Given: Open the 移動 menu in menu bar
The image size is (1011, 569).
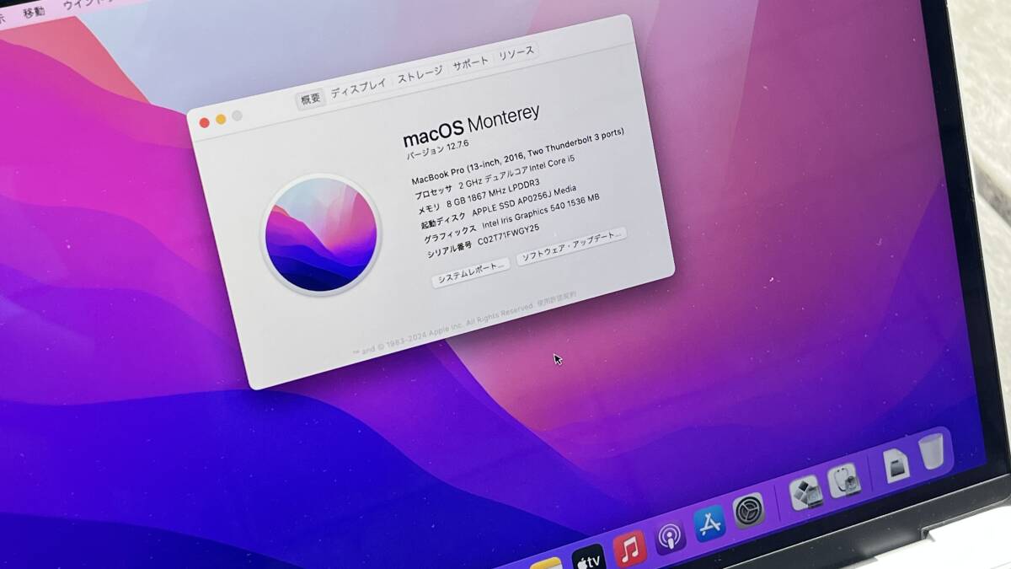Looking at the screenshot, I should click(x=34, y=12).
